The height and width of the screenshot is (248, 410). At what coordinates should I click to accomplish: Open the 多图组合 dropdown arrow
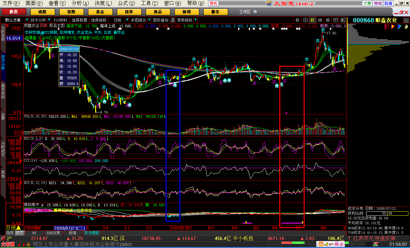(149, 20)
